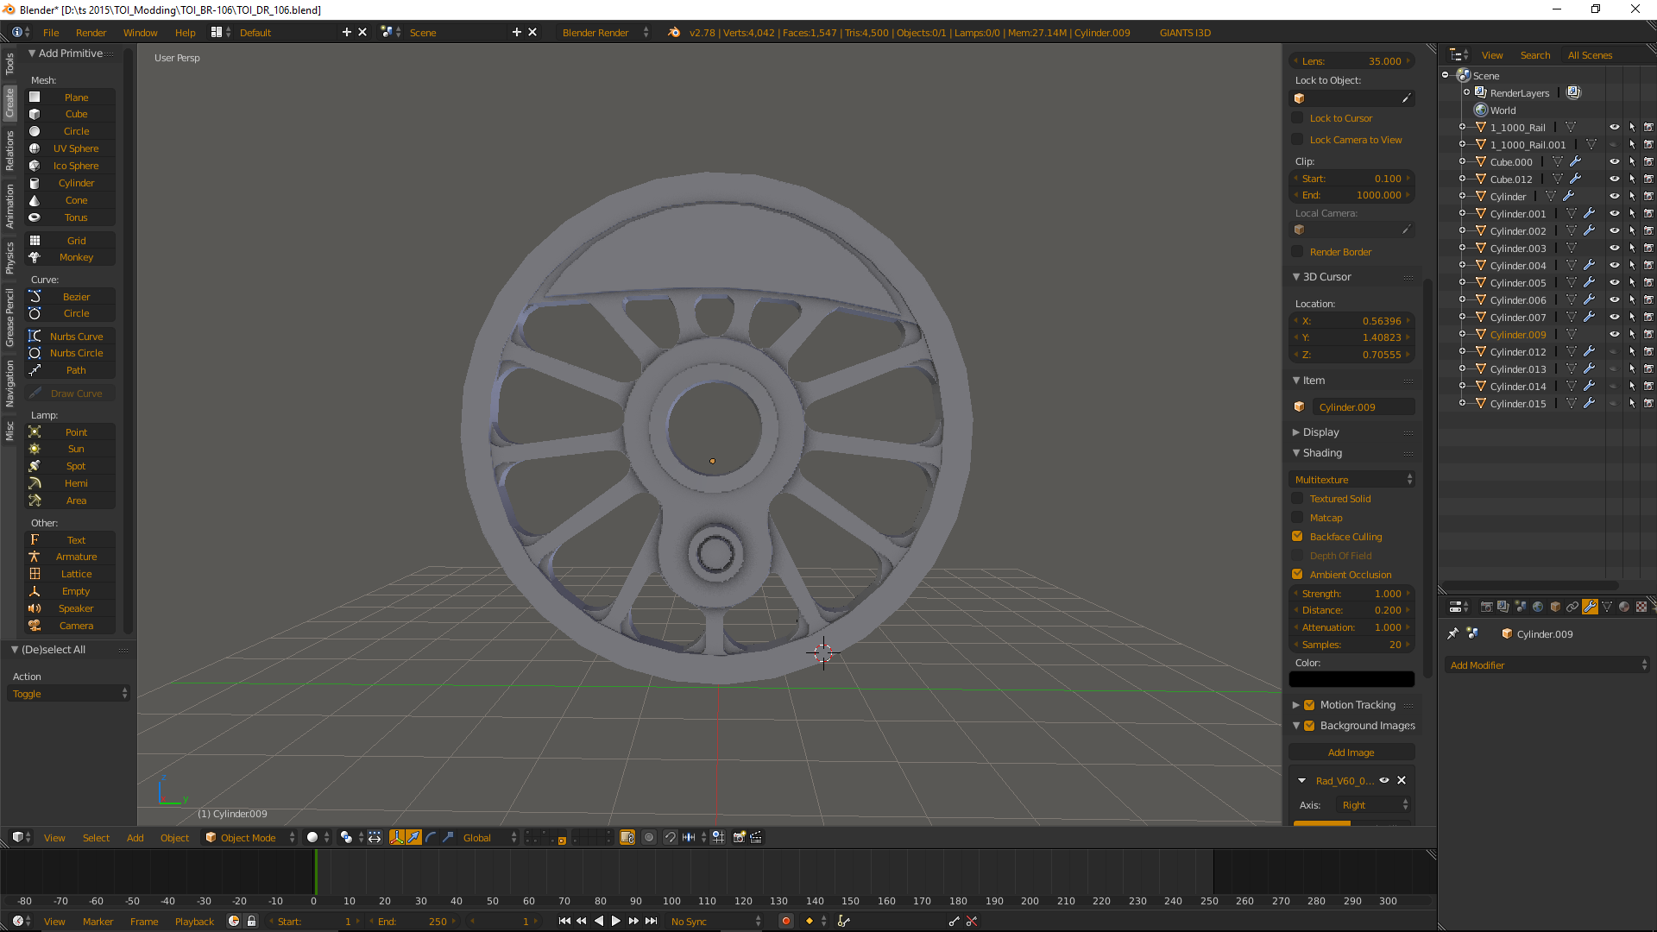This screenshot has height=932, width=1657.
Task: Open the Object Mode selector dropdown
Action: click(250, 838)
